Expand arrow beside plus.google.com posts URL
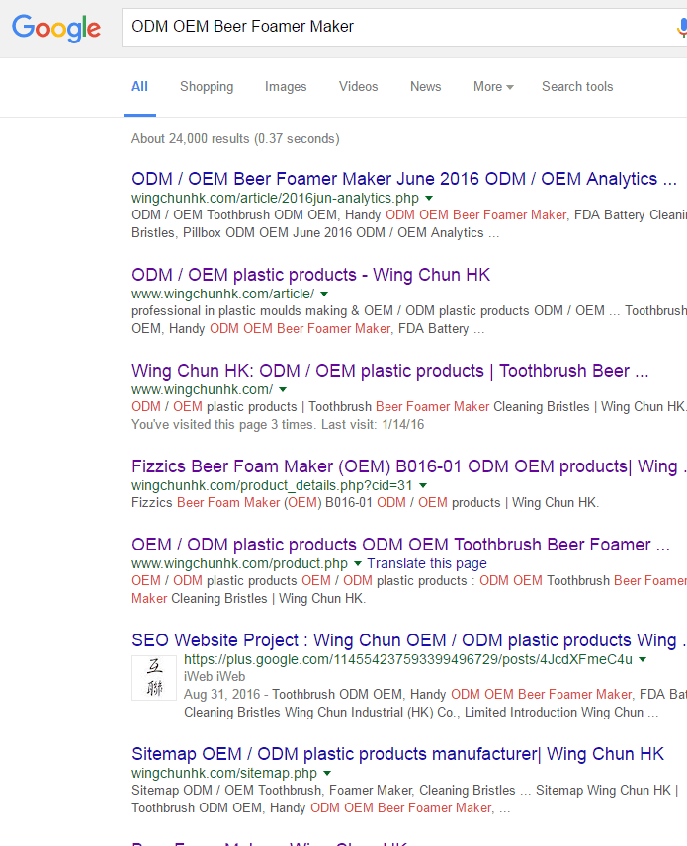Screen dimensions: 687x846 pos(643,659)
